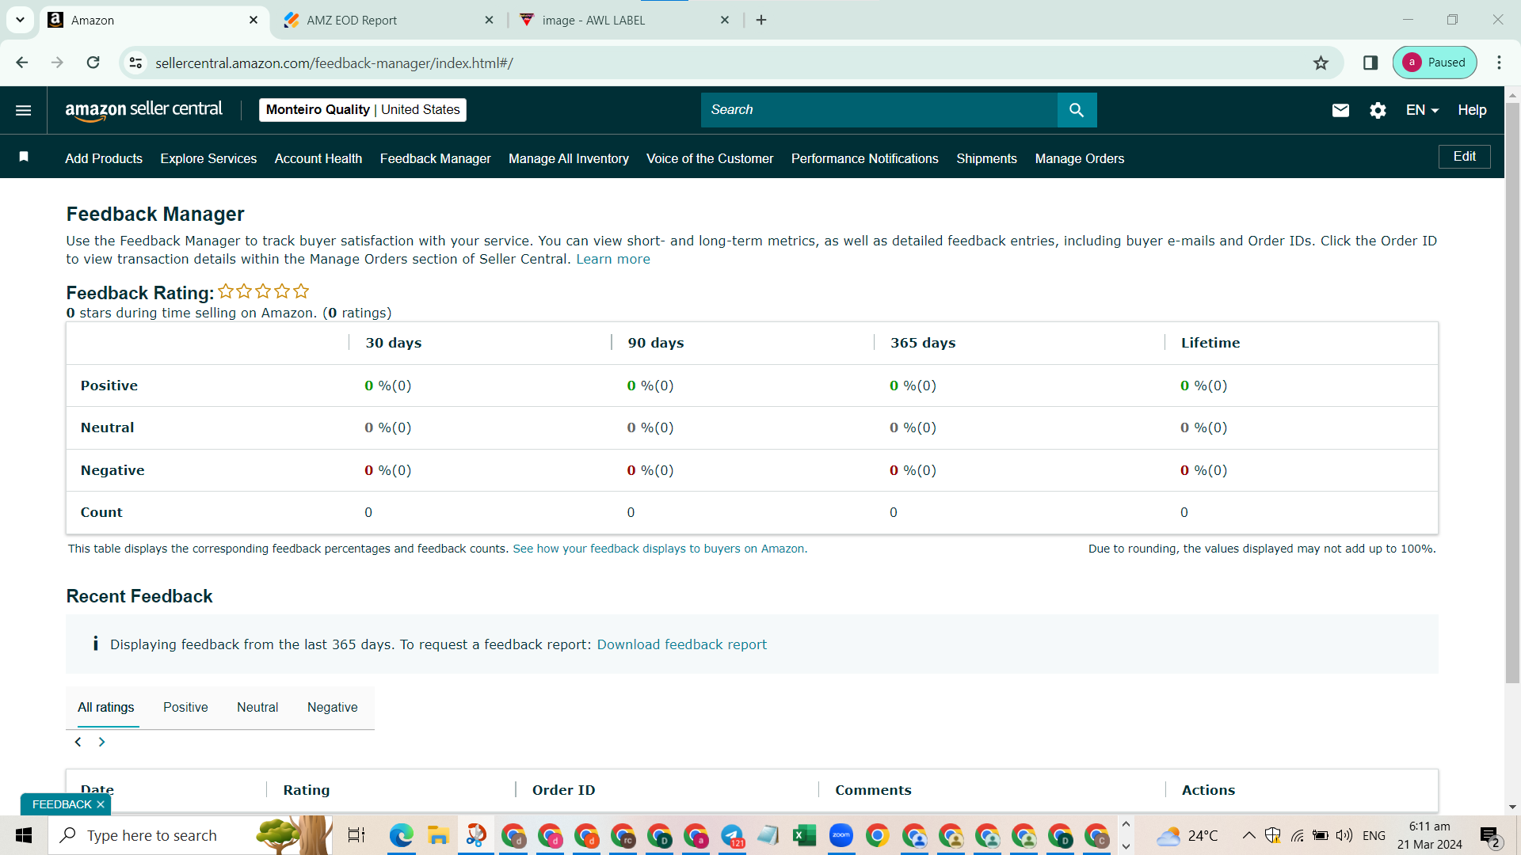This screenshot has height=855, width=1521.
Task: Open the mail messages icon
Action: [x=1340, y=110]
